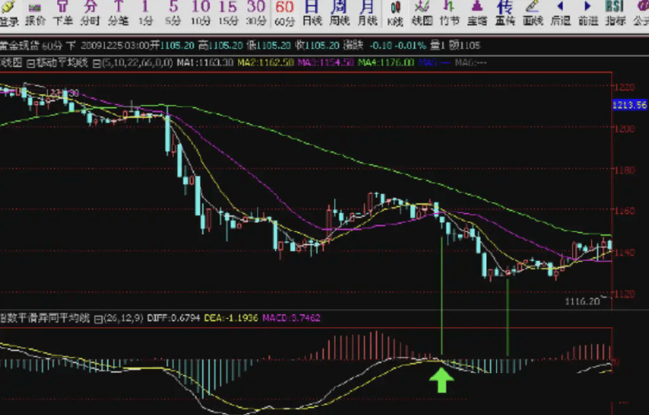649x415 pixels.
Task: Click the 登录 login icon
Action: pyautogui.click(x=8, y=13)
